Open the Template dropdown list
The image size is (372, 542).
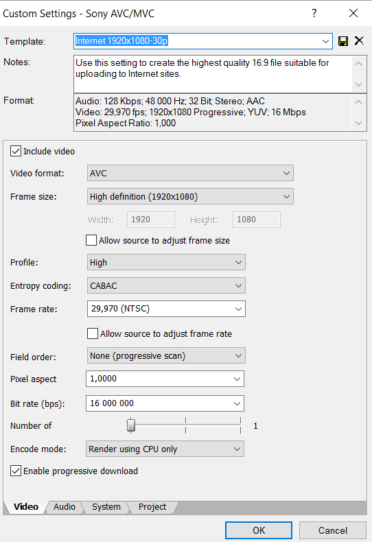(325, 41)
